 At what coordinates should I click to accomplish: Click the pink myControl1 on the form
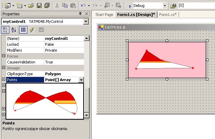(x=167, y=60)
